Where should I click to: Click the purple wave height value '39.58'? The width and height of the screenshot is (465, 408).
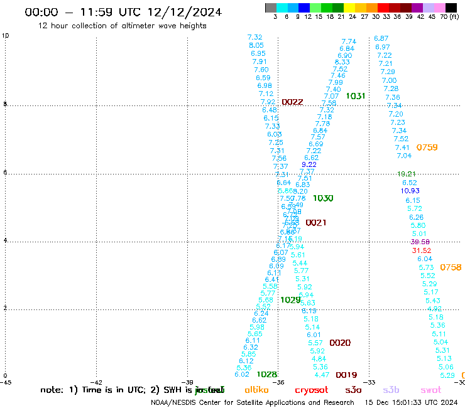pyautogui.click(x=420, y=242)
